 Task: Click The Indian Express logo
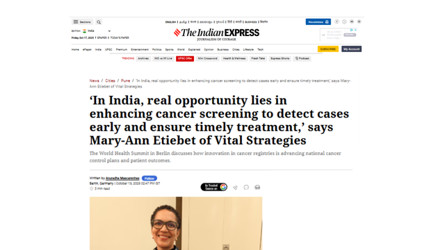216,34
